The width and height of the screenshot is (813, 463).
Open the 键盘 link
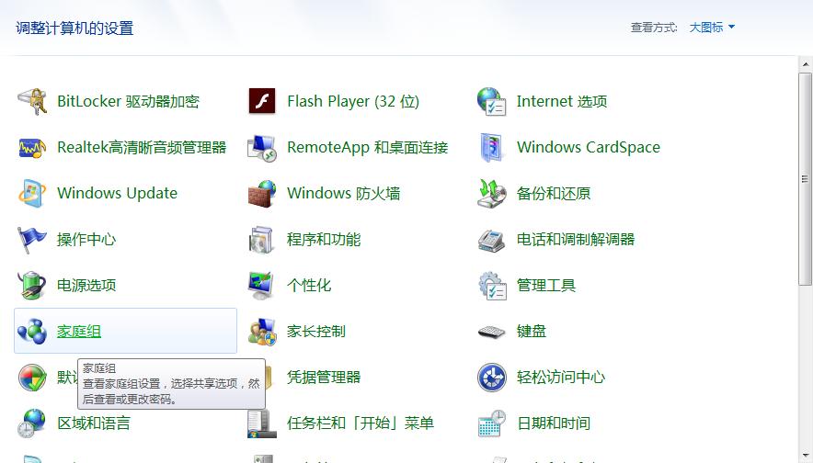click(532, 332)
